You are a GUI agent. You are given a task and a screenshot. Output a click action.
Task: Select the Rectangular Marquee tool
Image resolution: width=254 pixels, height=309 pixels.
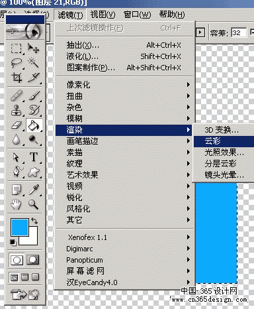click(17, 48)
